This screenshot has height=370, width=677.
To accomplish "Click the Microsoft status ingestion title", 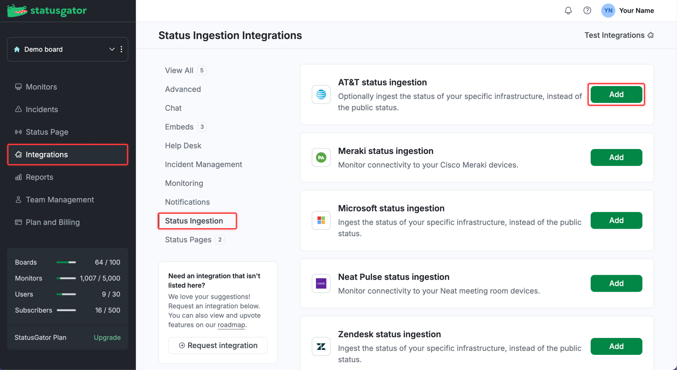I will pyautogui.click(x=391, y=209).
